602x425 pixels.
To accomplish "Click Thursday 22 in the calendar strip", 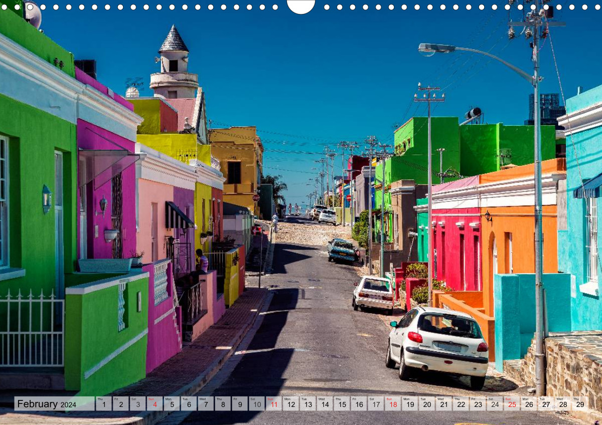I will (x=462, y=404).
